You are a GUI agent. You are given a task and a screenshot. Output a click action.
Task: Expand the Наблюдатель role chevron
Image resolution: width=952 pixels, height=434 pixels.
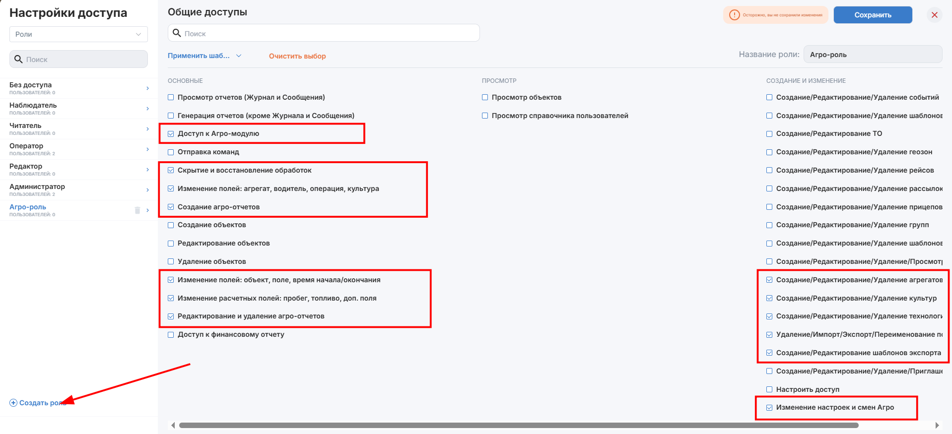click(x=147, y=109)
